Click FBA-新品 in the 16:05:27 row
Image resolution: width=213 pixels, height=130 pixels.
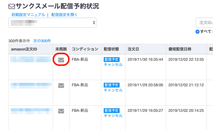pos(80,111)
